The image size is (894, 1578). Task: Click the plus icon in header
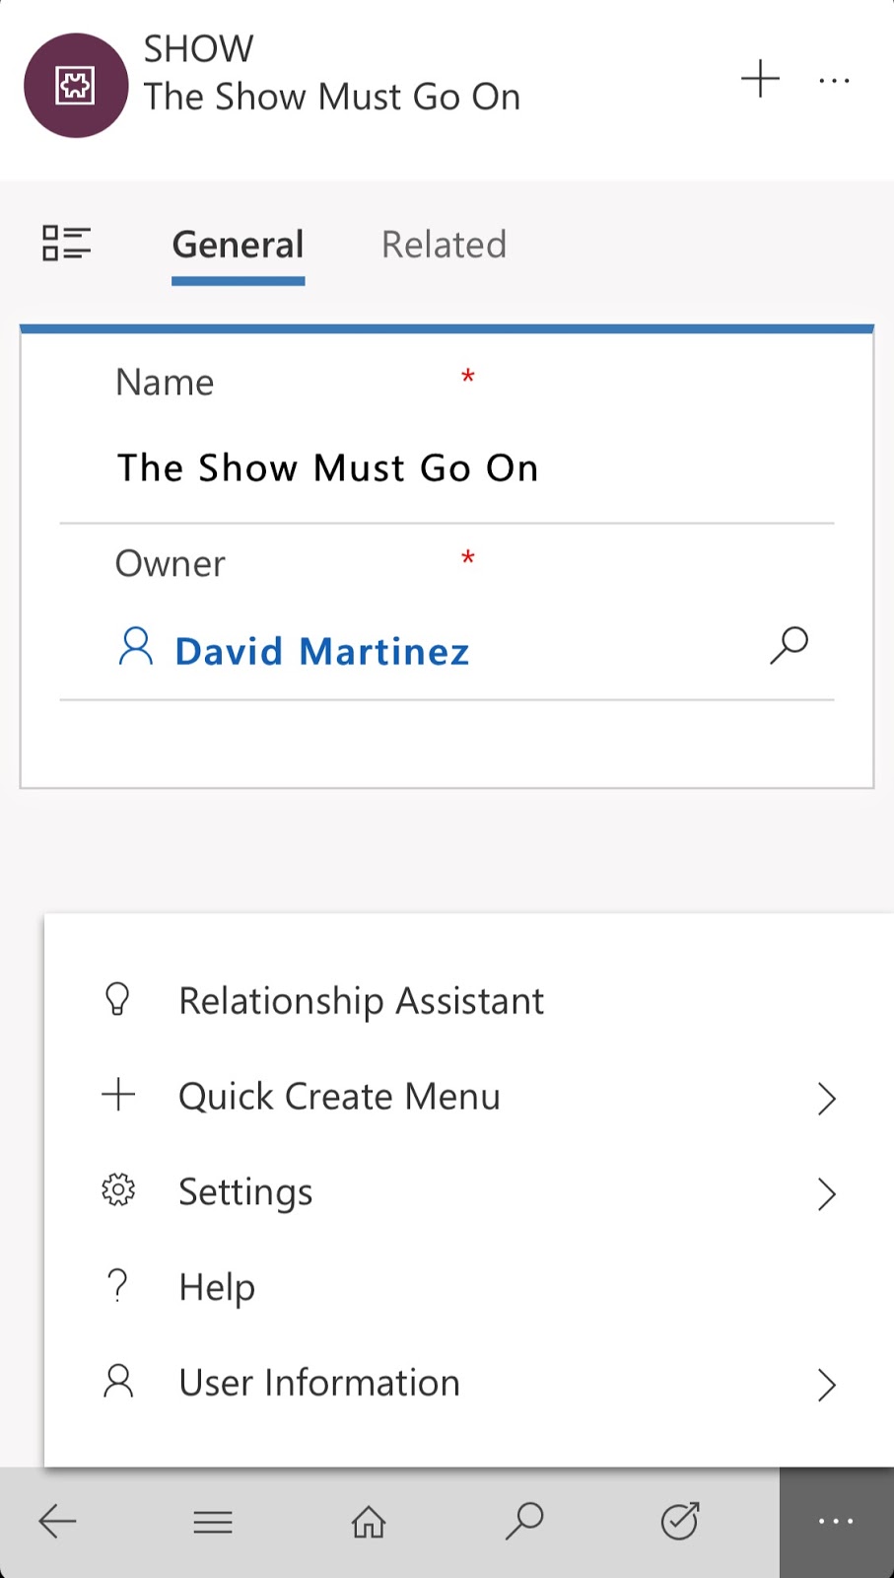tap(760, 79)
